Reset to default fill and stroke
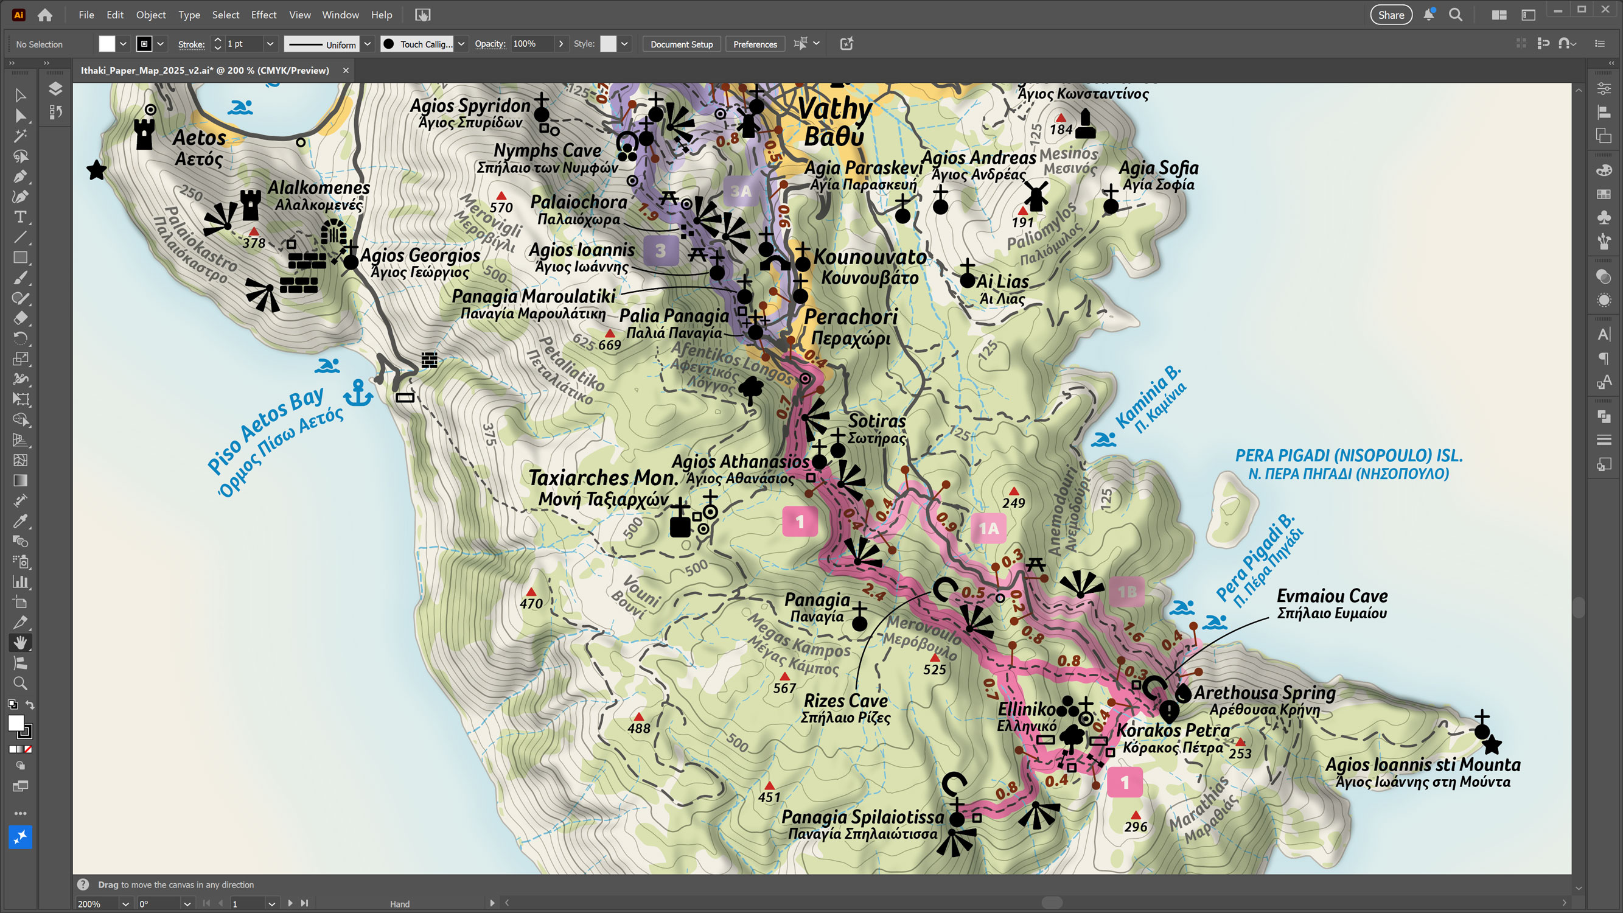Image resolution: width=1623 pixels, height=913 pixels. [13, 705]
